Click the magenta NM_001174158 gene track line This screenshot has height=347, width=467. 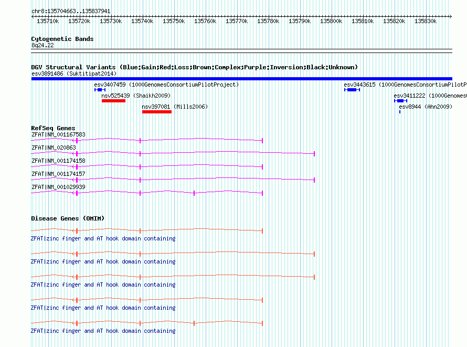[x=147, y=166]
